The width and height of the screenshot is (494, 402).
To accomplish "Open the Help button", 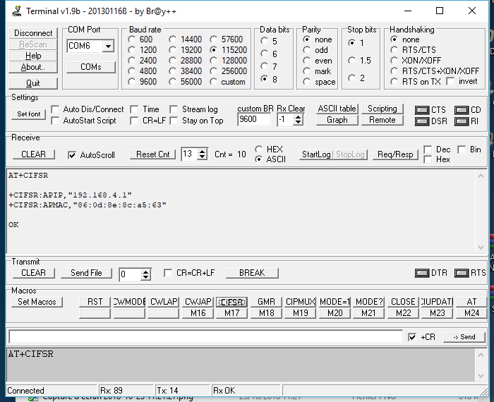I will (x=33, y=56).
